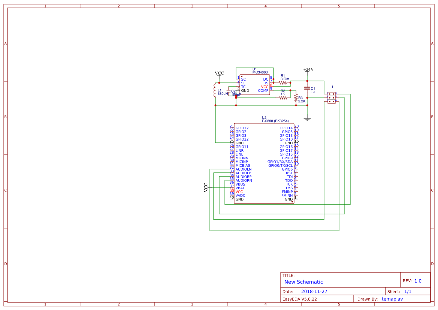Image resolution: width=438 pixels, height=310 pixels.
Task: Select the C1 1u capacitor symbol
Action: (307, 88)
